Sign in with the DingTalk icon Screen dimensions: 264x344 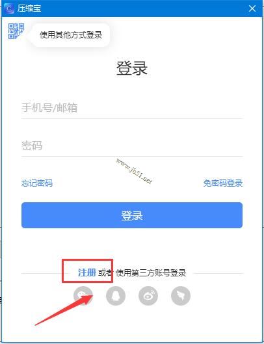click(x=181, y=296)
